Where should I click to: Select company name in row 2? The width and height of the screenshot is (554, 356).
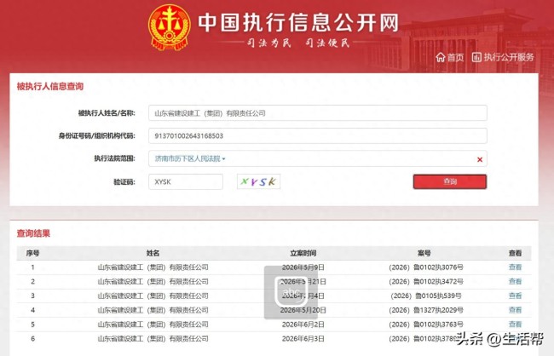[x=153, y=282]
